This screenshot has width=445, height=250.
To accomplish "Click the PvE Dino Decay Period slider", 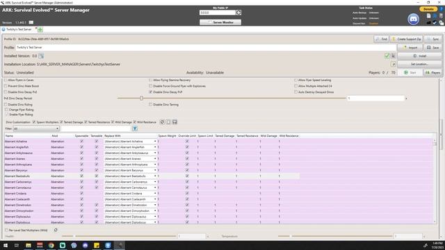I will point(232,99).
